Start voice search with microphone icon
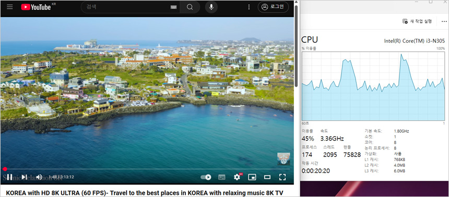 (x=211, y=7)
